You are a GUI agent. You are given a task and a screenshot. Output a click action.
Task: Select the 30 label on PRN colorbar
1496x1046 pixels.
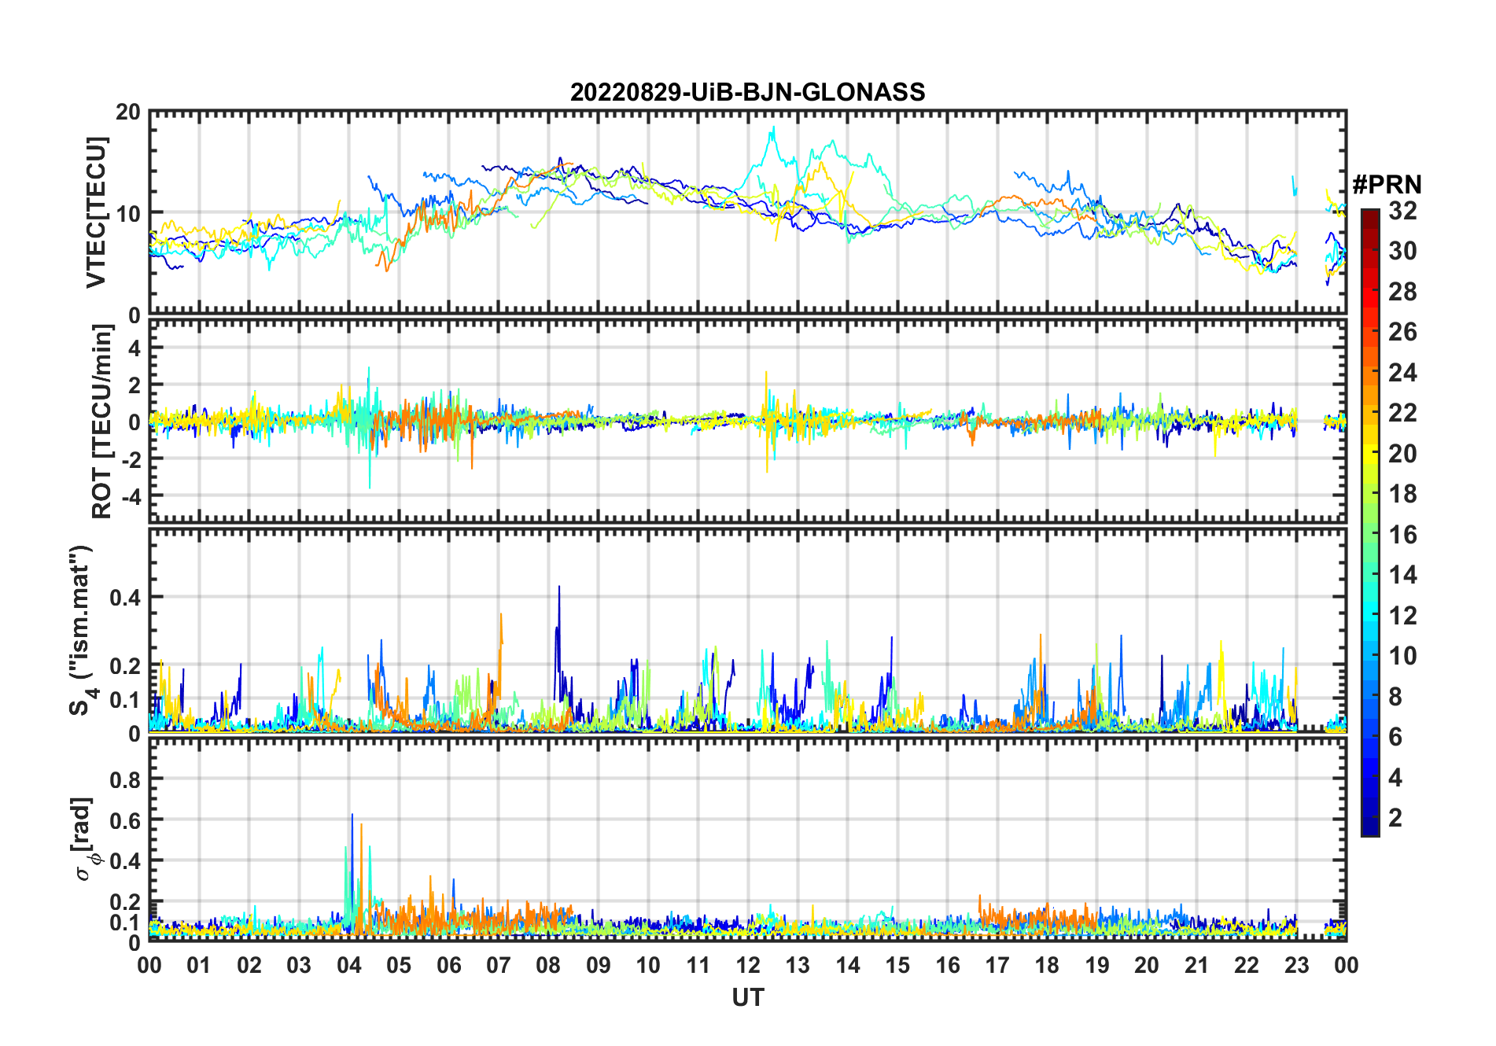[1402, 251]
